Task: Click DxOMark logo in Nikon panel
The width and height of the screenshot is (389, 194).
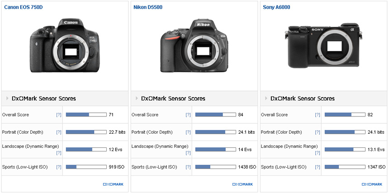Action: coord(242,184)
